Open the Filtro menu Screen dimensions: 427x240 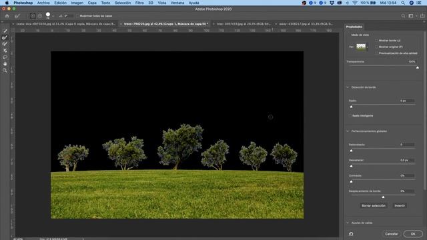pyautogui.click(x=139, y=3)
